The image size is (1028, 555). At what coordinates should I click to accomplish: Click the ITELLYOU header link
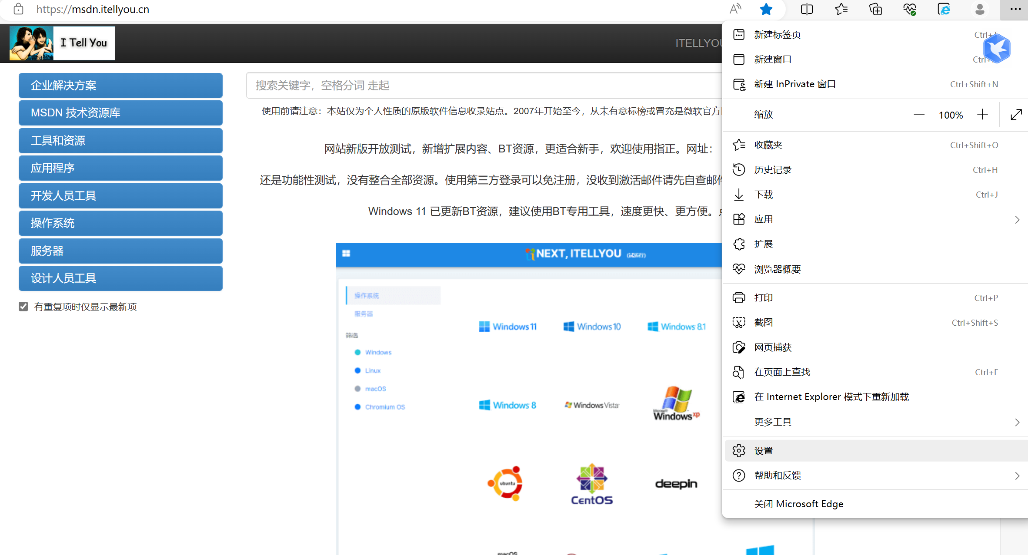click(698, 43)
